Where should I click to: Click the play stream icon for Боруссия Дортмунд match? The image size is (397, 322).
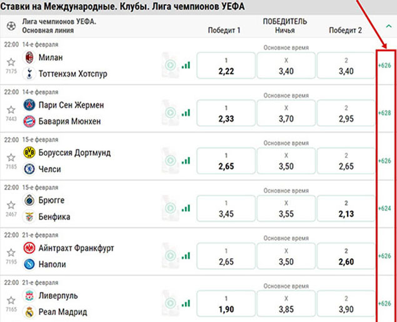click(169, 161)
